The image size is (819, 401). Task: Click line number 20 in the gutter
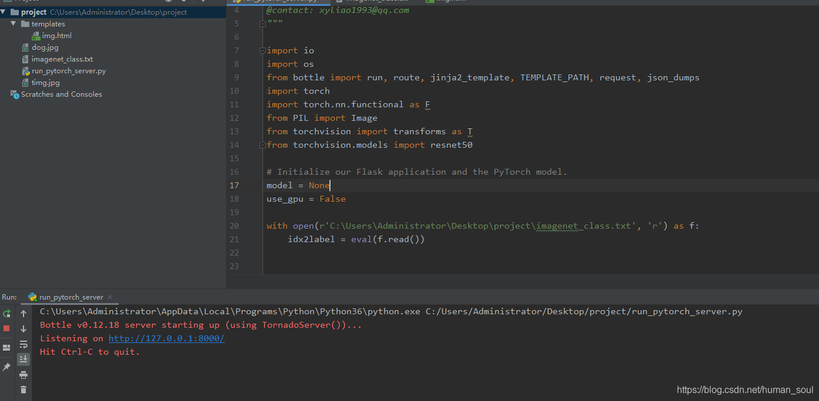pyautogui.click(x=234, y=226)
